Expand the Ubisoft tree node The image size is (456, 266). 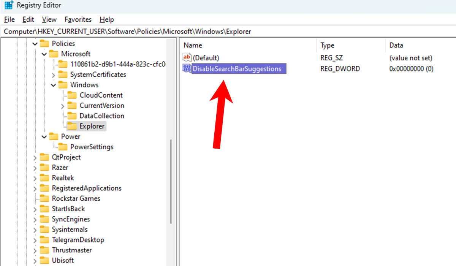pos(35,260)
